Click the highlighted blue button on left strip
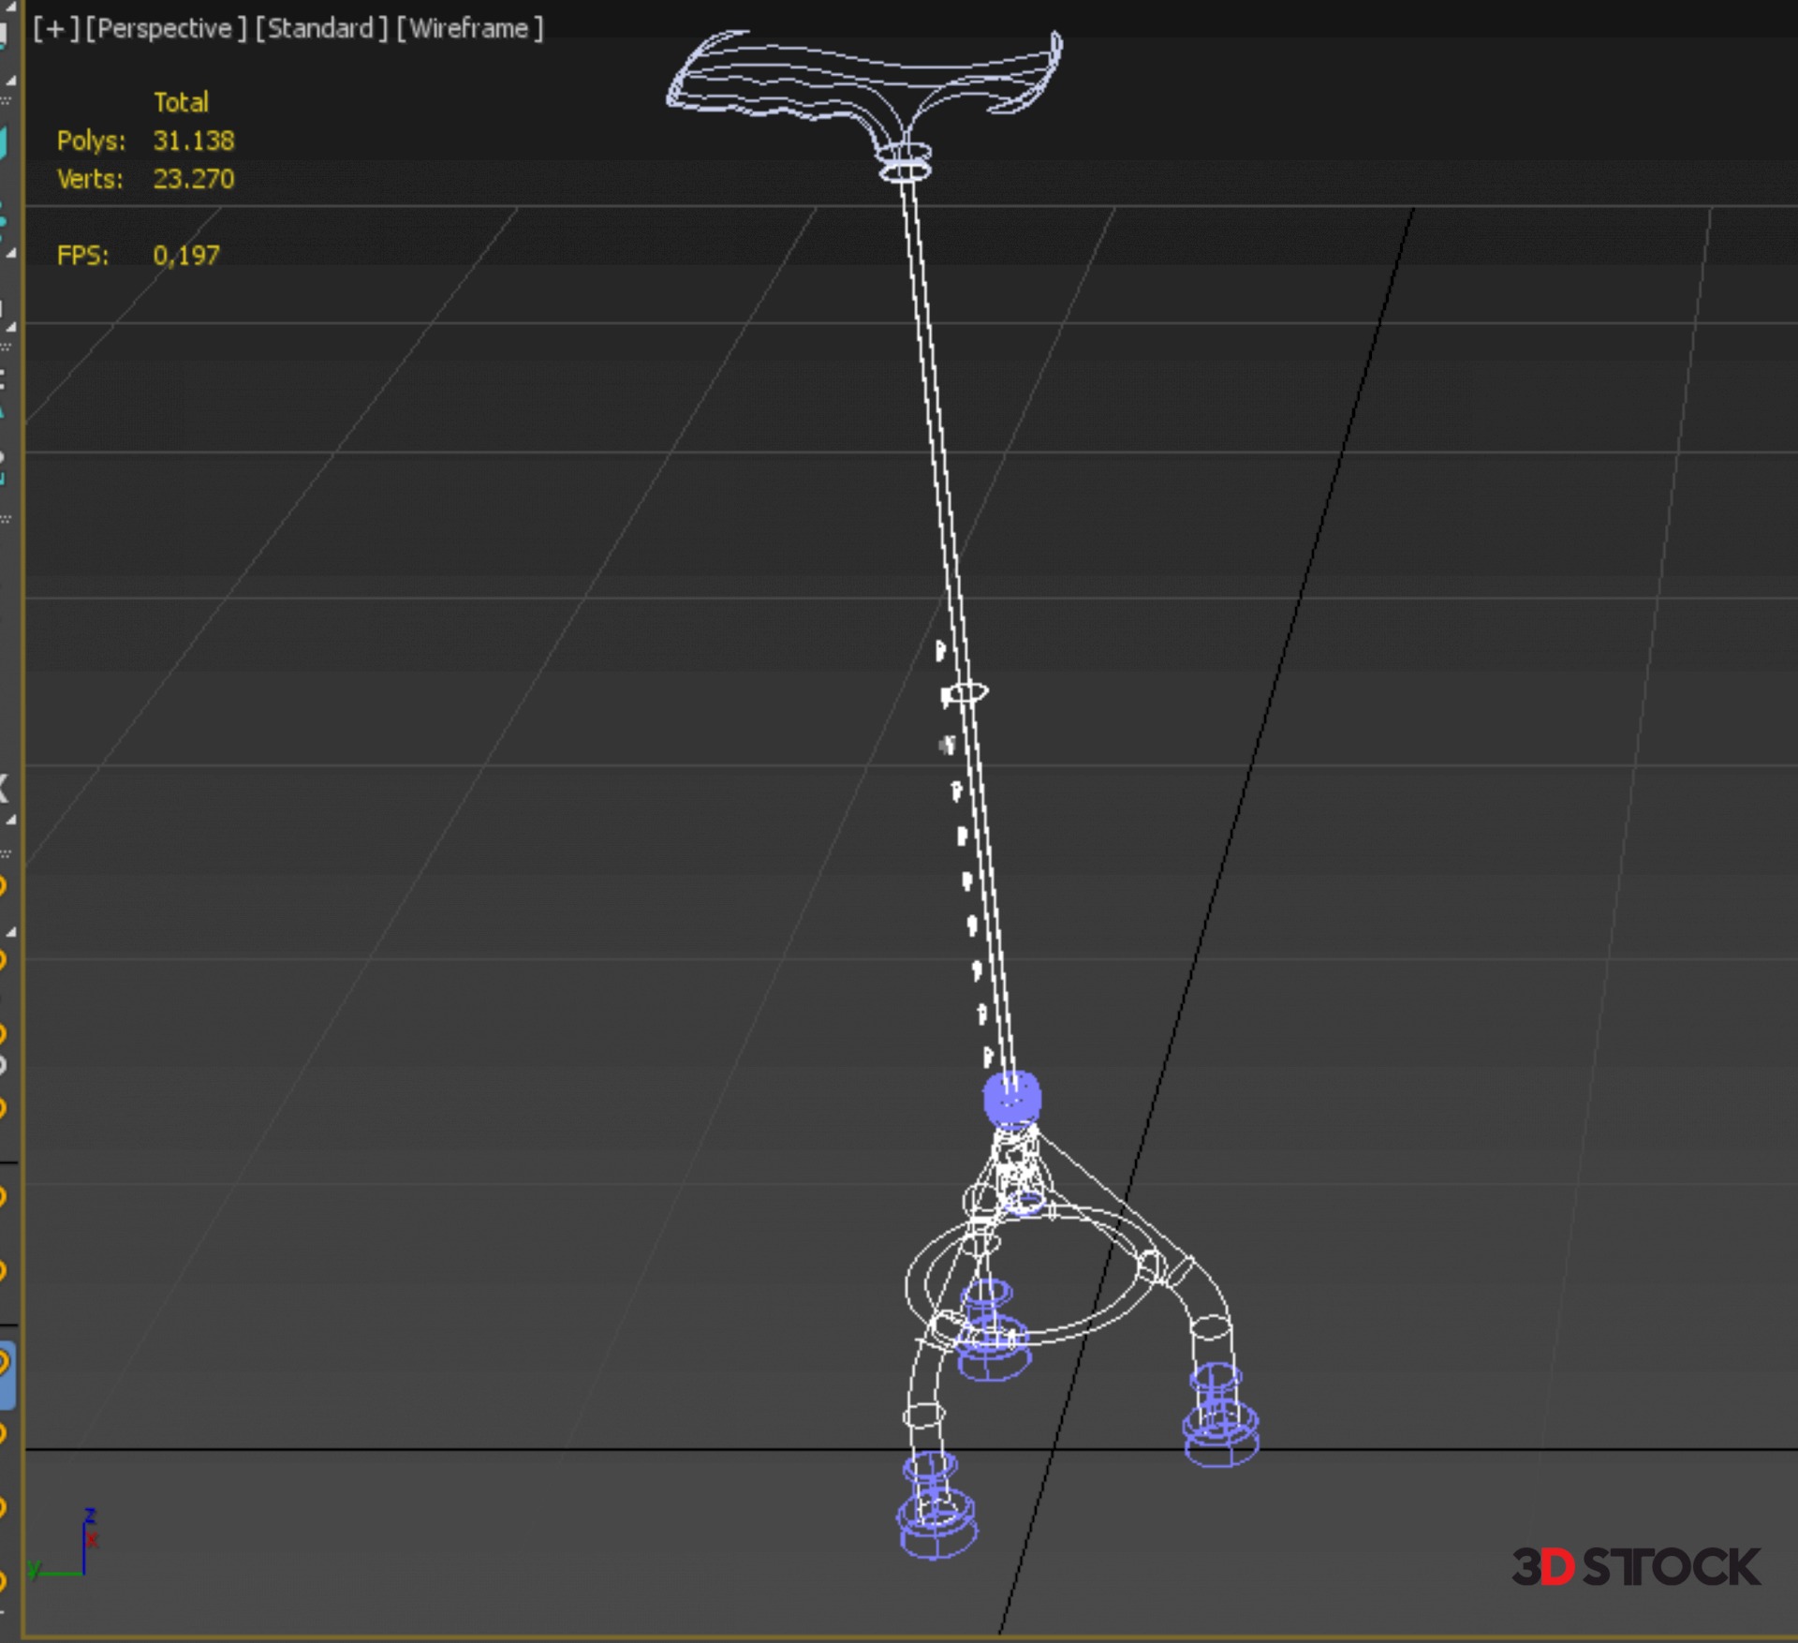 coord(6,1374)
